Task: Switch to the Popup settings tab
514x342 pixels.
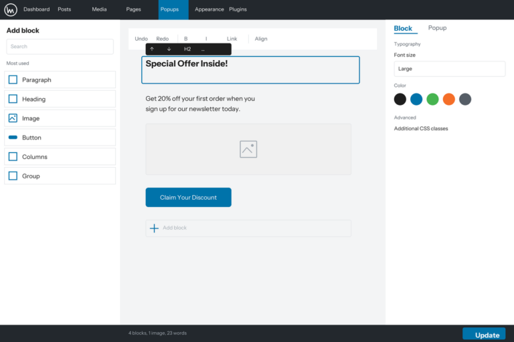Action: 437,28
